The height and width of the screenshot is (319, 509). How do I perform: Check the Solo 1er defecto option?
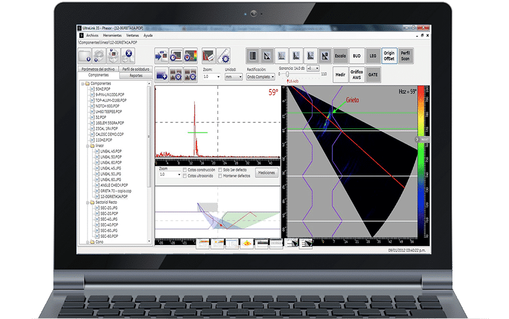221,170
